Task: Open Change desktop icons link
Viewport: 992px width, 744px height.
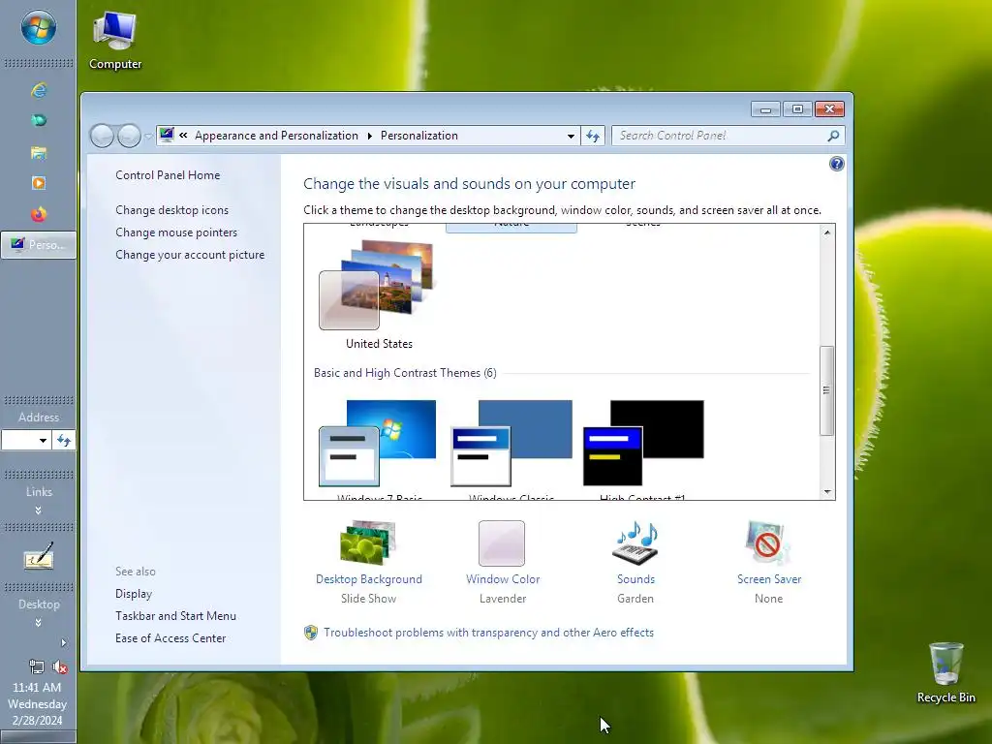Action: 171,210
